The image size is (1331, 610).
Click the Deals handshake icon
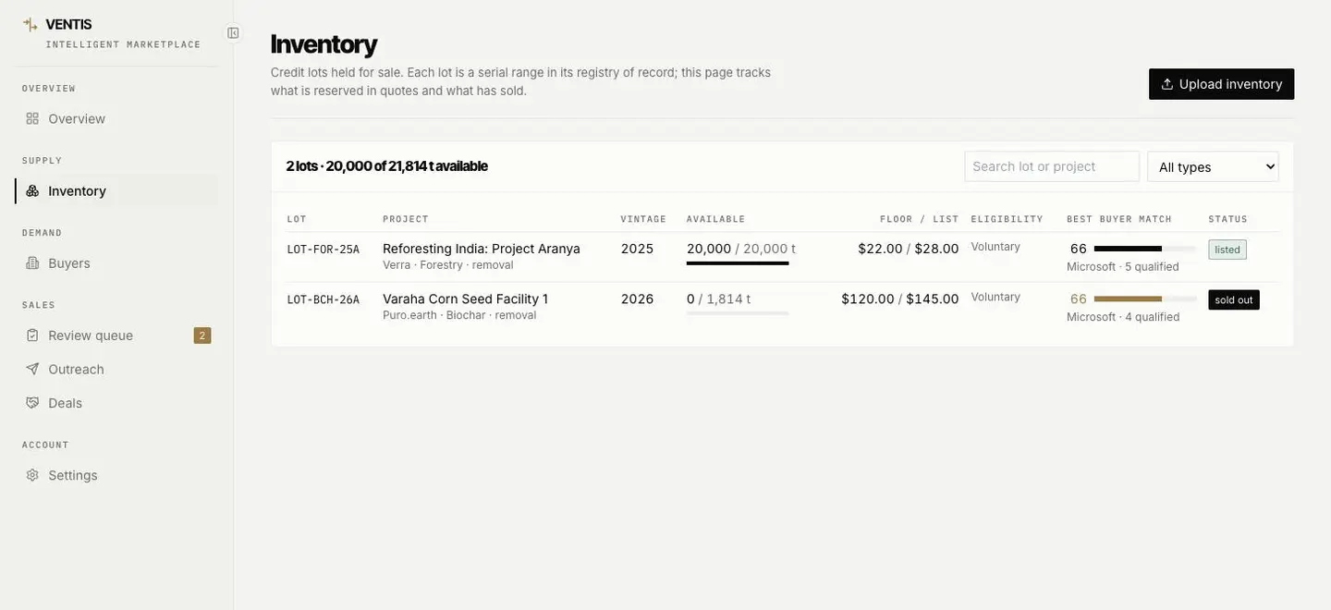(32, 403)
